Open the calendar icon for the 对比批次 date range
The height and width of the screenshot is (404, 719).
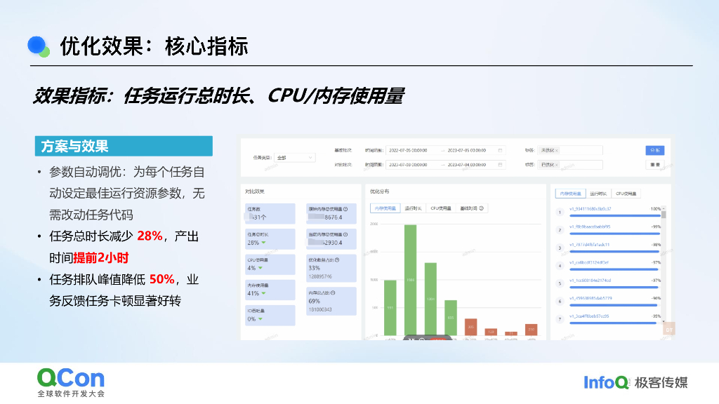[499, 166]
